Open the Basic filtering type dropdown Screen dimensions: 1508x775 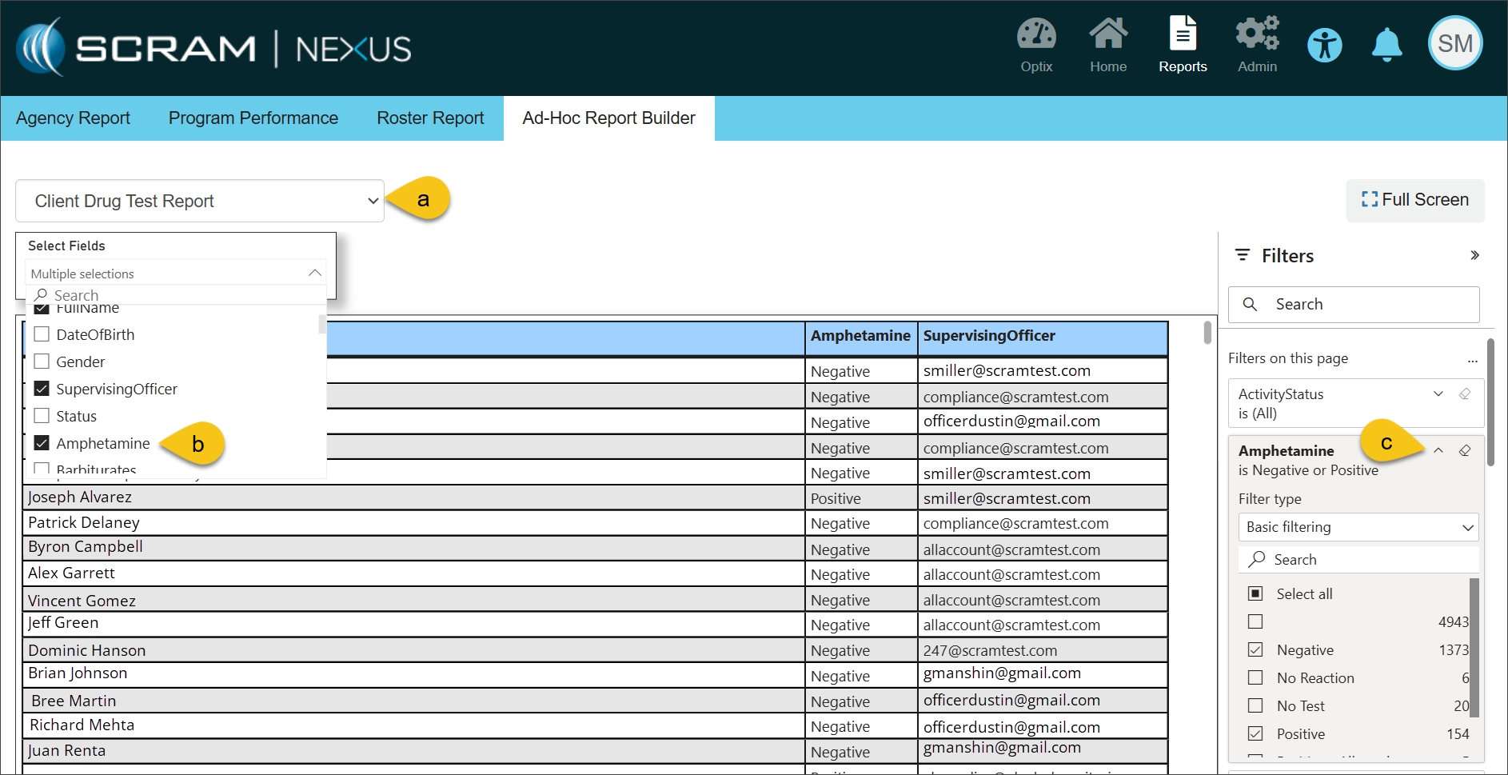click(1357, 527)
